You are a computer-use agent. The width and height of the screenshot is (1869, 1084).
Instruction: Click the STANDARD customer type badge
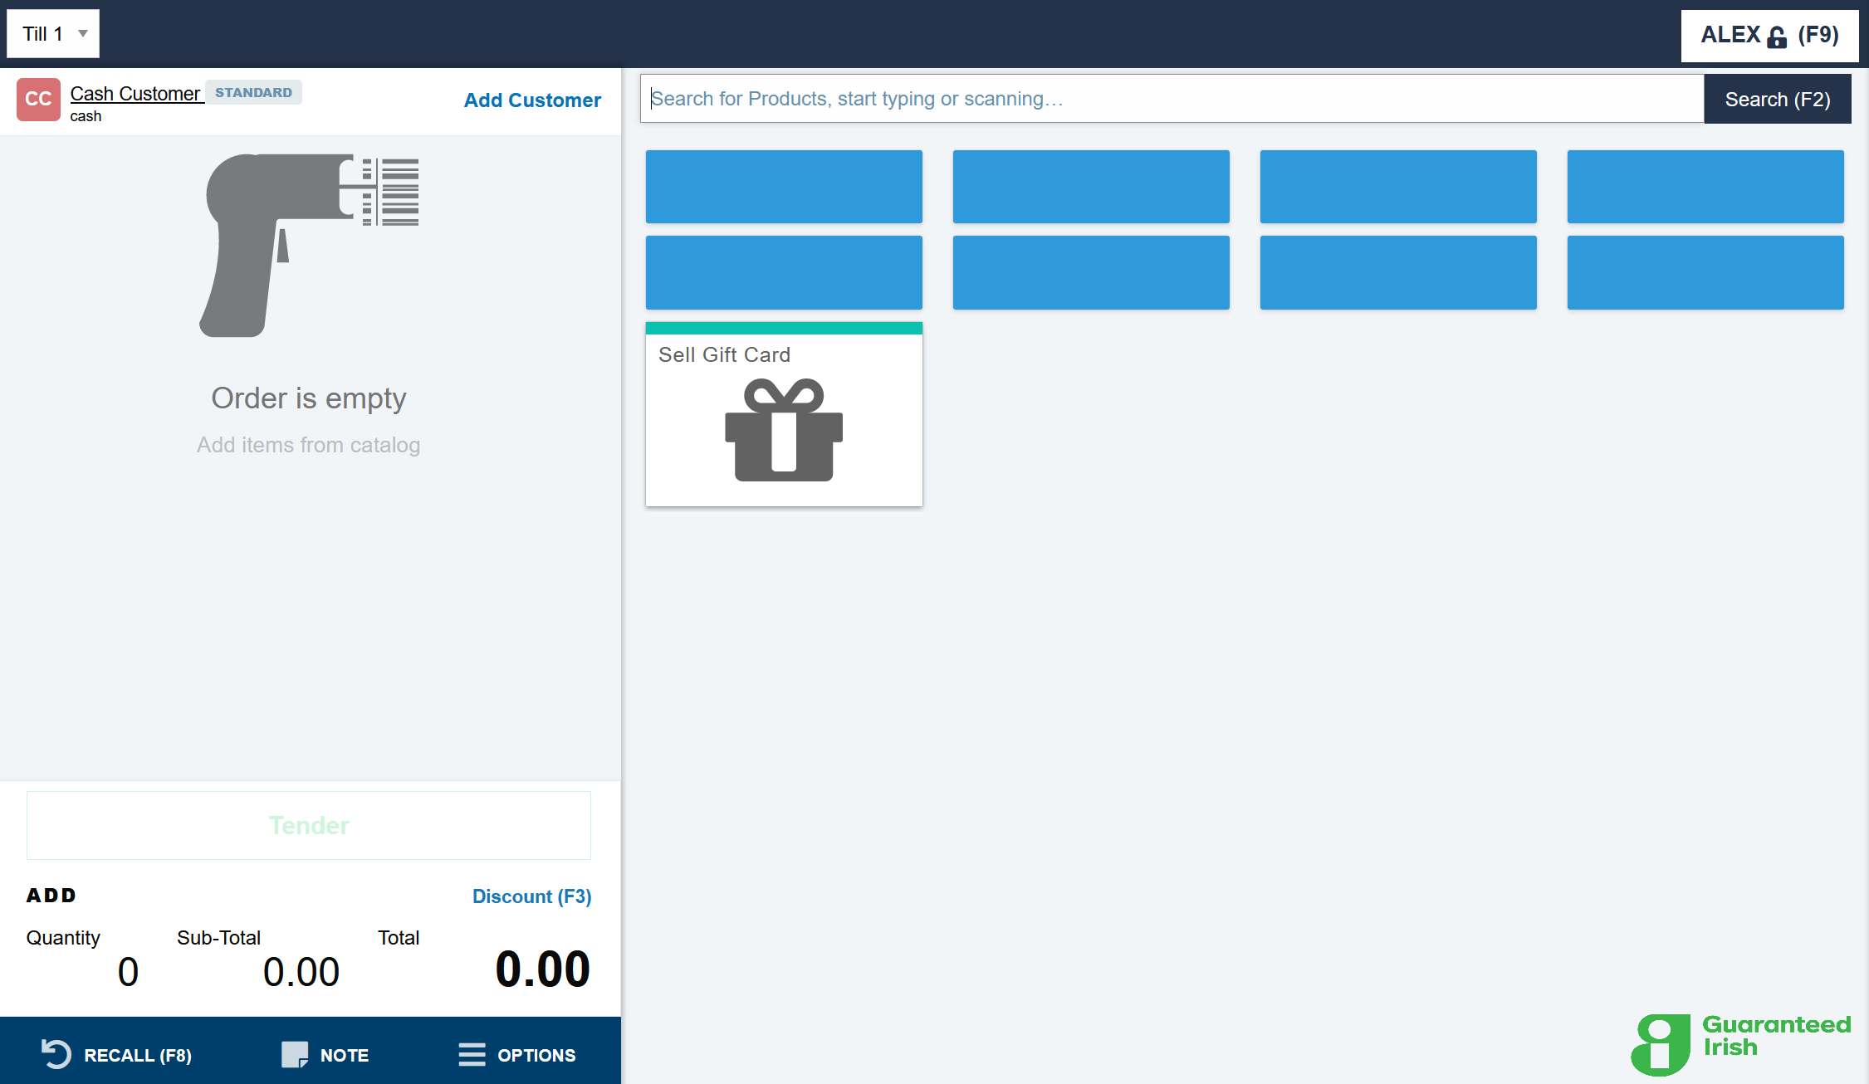(253, 93)
